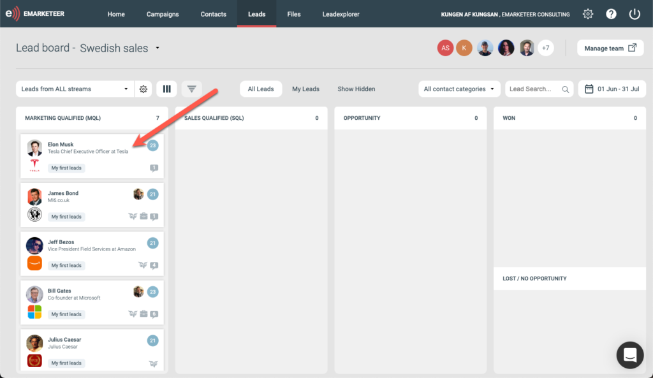Open the All contact categories dropdown
Image resolution: width=653 pixels, height=378 pixels.
459,89
